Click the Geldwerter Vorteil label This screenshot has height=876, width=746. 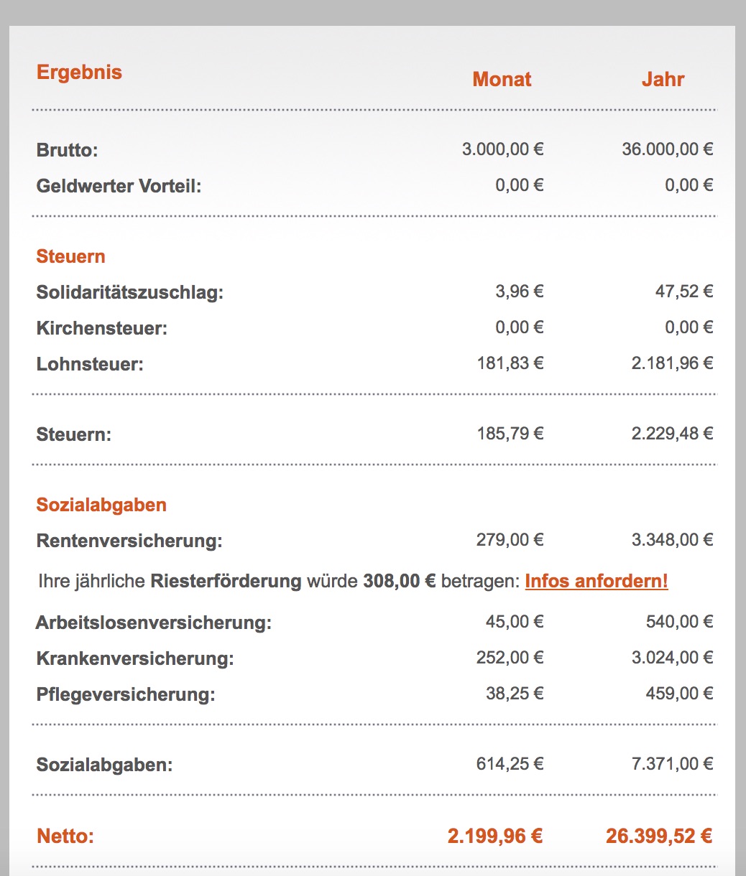tap(119, 186)
